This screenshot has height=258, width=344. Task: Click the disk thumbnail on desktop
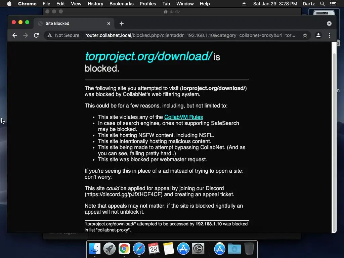pos(324,13)
